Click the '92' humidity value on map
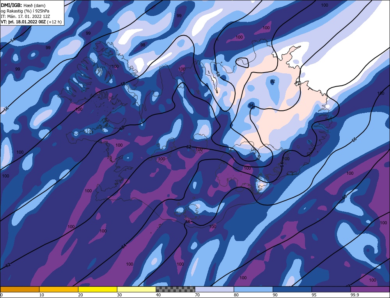The width and height of the screenshot is (390, 298). [273, 81]
